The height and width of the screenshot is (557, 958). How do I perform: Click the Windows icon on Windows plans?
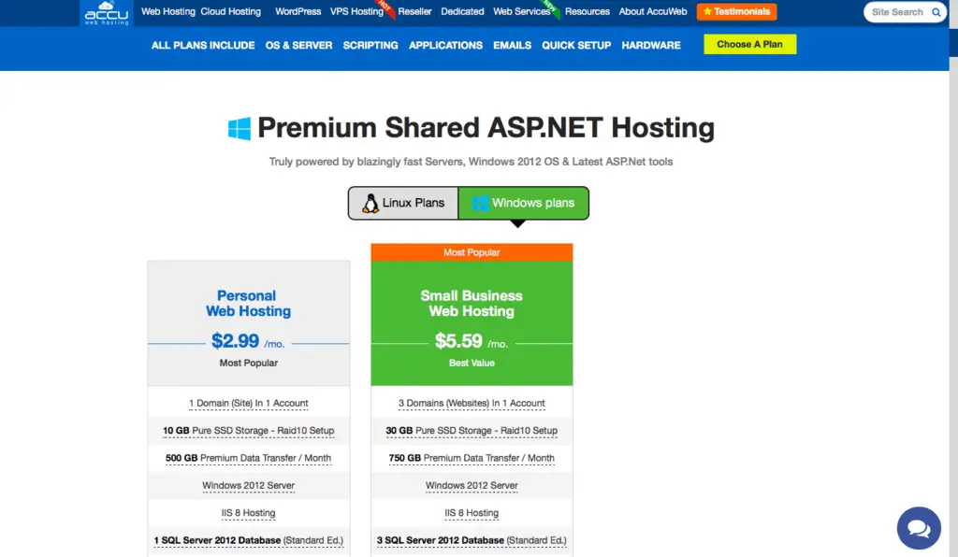tap(480, 203)
